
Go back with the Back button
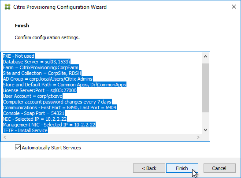149,168
